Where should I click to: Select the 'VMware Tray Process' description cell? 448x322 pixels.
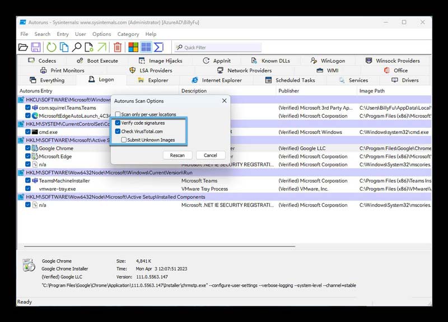[204, 189]
